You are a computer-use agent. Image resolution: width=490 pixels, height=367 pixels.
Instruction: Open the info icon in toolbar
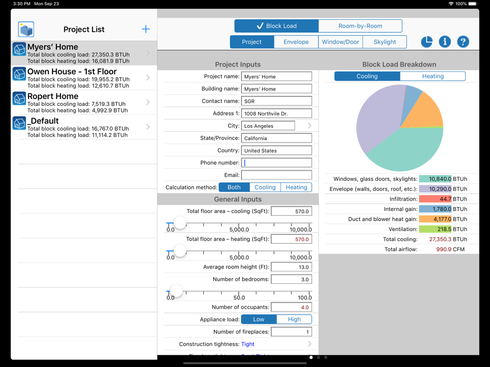(x=445, y=42)
